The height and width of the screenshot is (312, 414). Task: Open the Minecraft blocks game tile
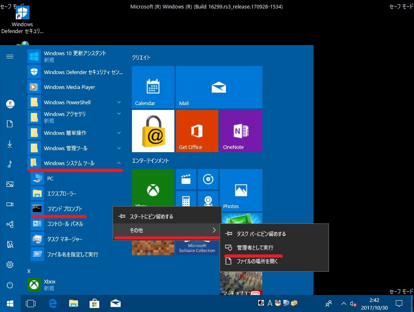coord(153,247)
